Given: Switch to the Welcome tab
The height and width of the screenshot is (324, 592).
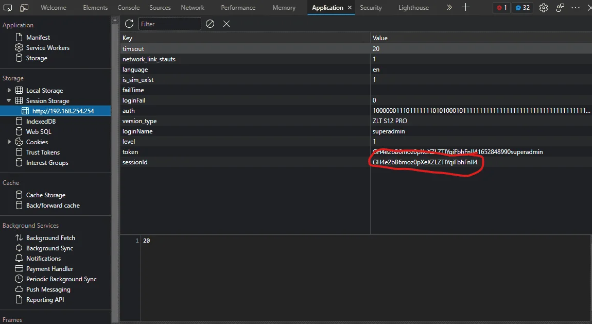Looking at the screenshot, I should (53, 8).
